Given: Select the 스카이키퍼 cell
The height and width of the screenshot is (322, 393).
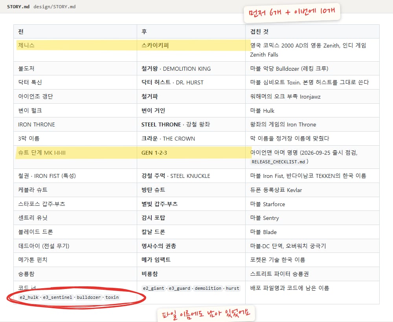Looking at the screenshot, I should pos(191,50).
